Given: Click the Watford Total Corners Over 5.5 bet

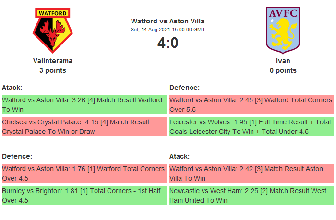Looking at the screenshot, I should point(252,105).
